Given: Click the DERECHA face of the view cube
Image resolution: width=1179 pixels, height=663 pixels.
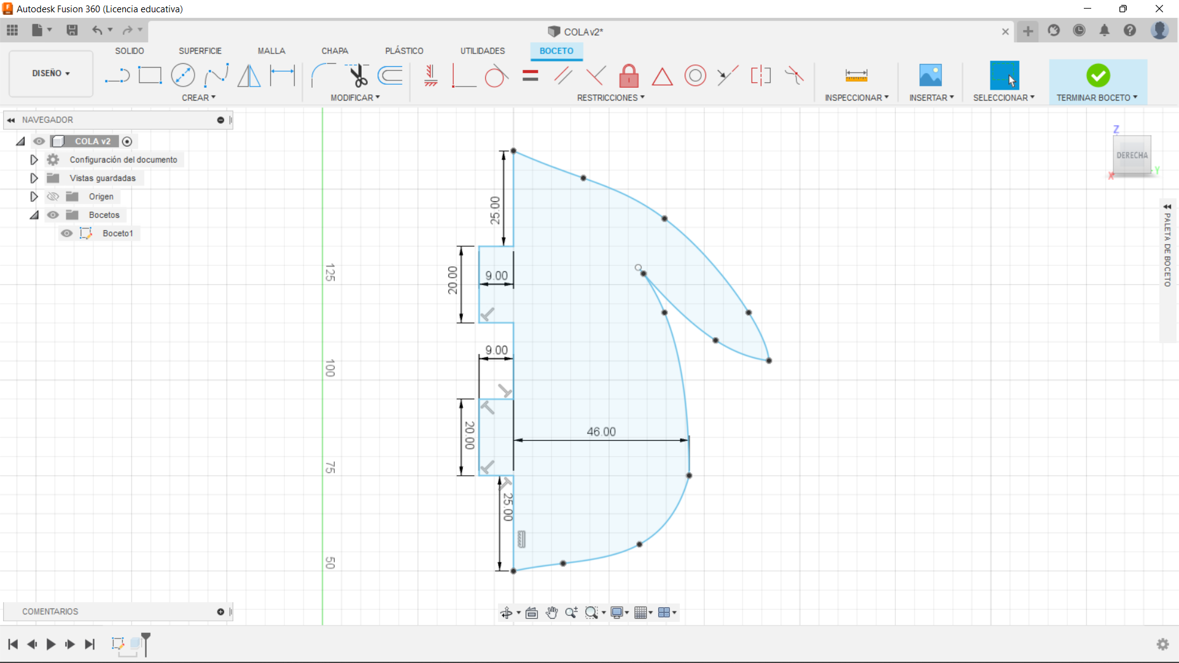Looking at the screenshot, I should 1131,155.
